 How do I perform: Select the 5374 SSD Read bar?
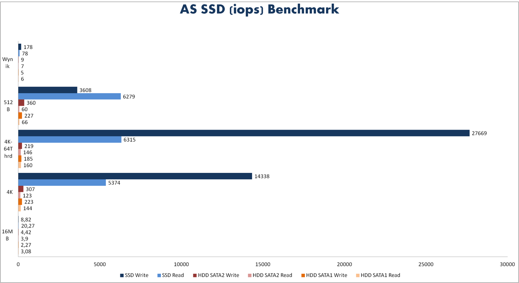click(62, 183)
